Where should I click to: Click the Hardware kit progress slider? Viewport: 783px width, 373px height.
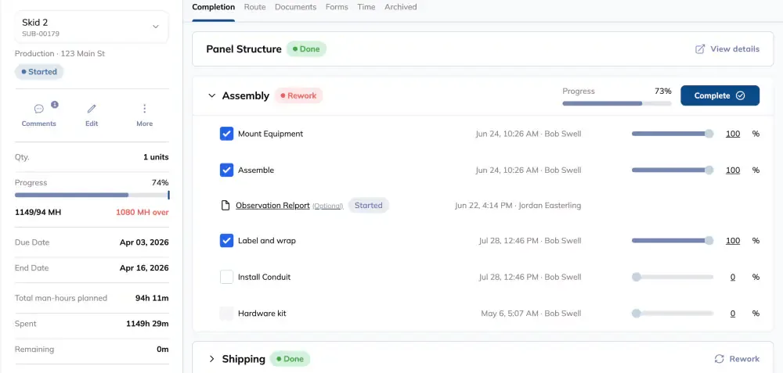pyautogui.click(x=672, y=313)
